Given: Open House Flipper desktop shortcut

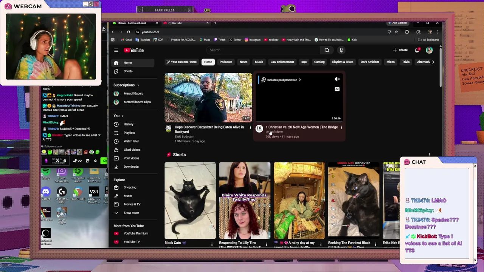Looking at the screenshot, I should point(62,216).
